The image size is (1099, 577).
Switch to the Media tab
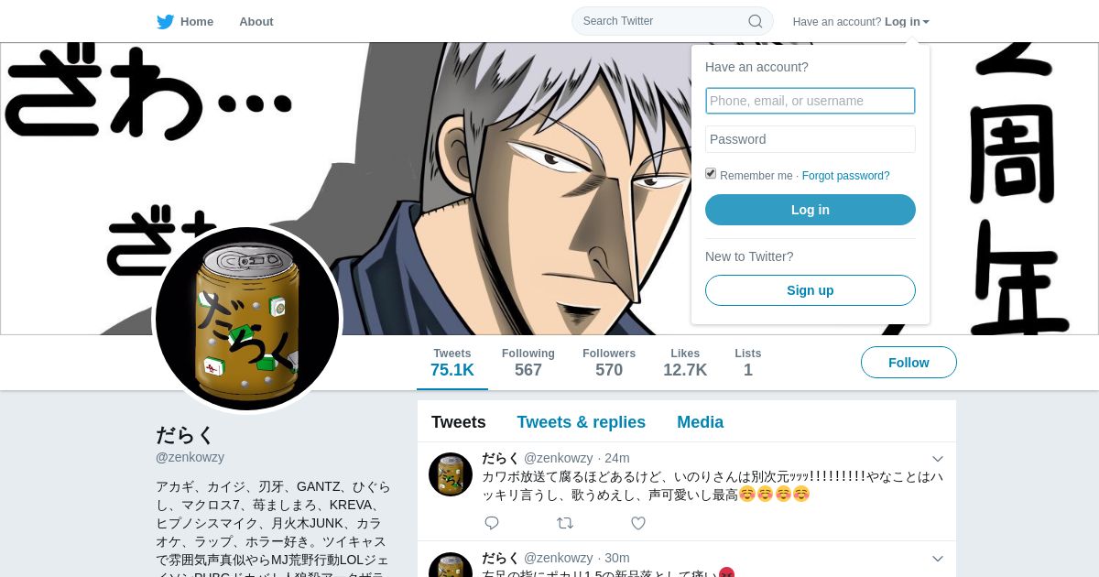click(700, 422)
